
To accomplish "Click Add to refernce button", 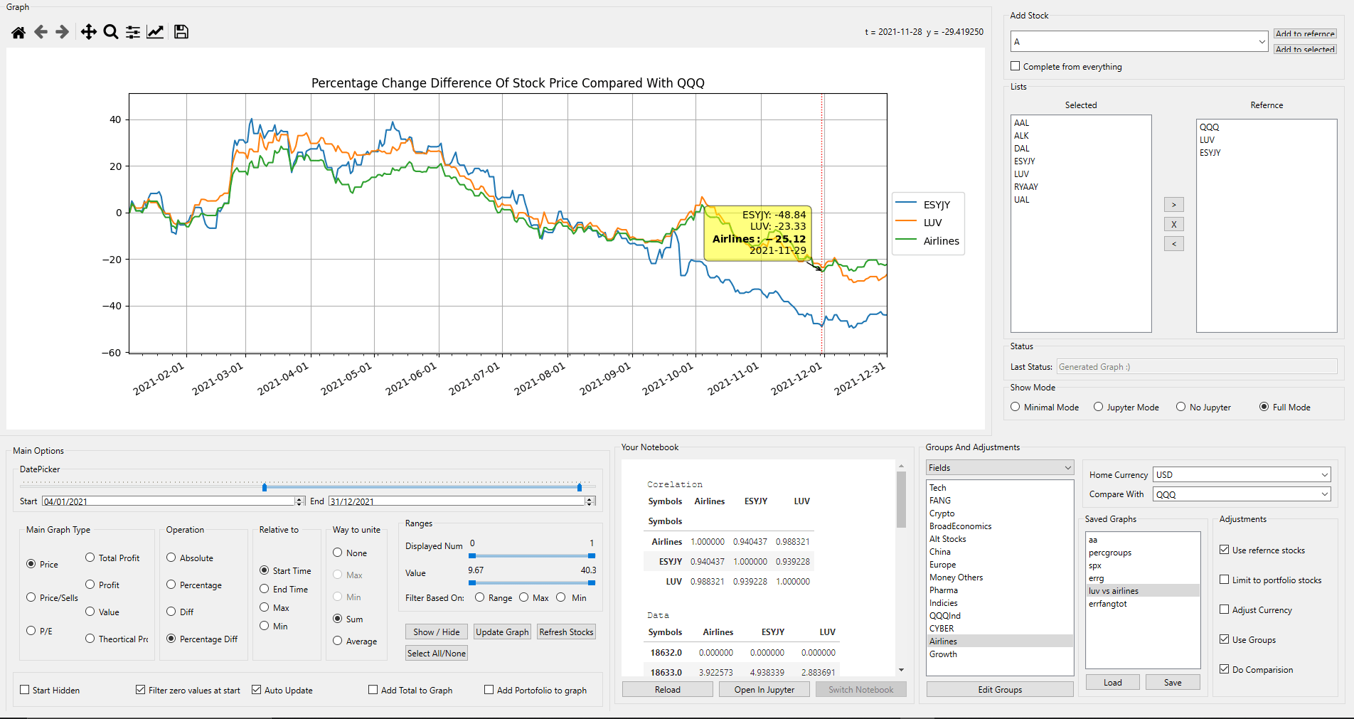I will (x=1305, y=33).
